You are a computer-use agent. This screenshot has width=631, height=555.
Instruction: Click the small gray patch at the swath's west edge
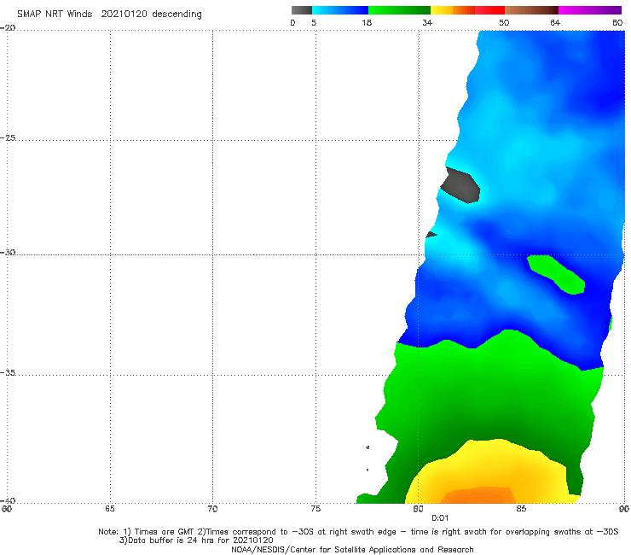(x=431, y=234)
